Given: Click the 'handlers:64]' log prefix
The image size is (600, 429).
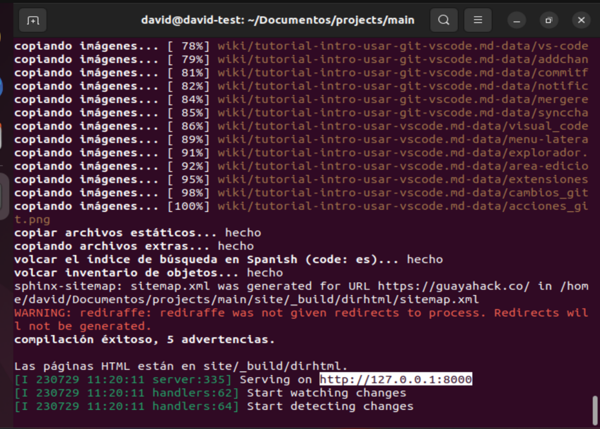Looking at the screenshot, I should (195, 407).
